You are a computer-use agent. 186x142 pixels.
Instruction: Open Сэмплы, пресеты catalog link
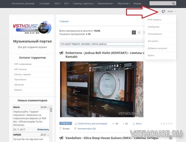[x=23, y=75]
